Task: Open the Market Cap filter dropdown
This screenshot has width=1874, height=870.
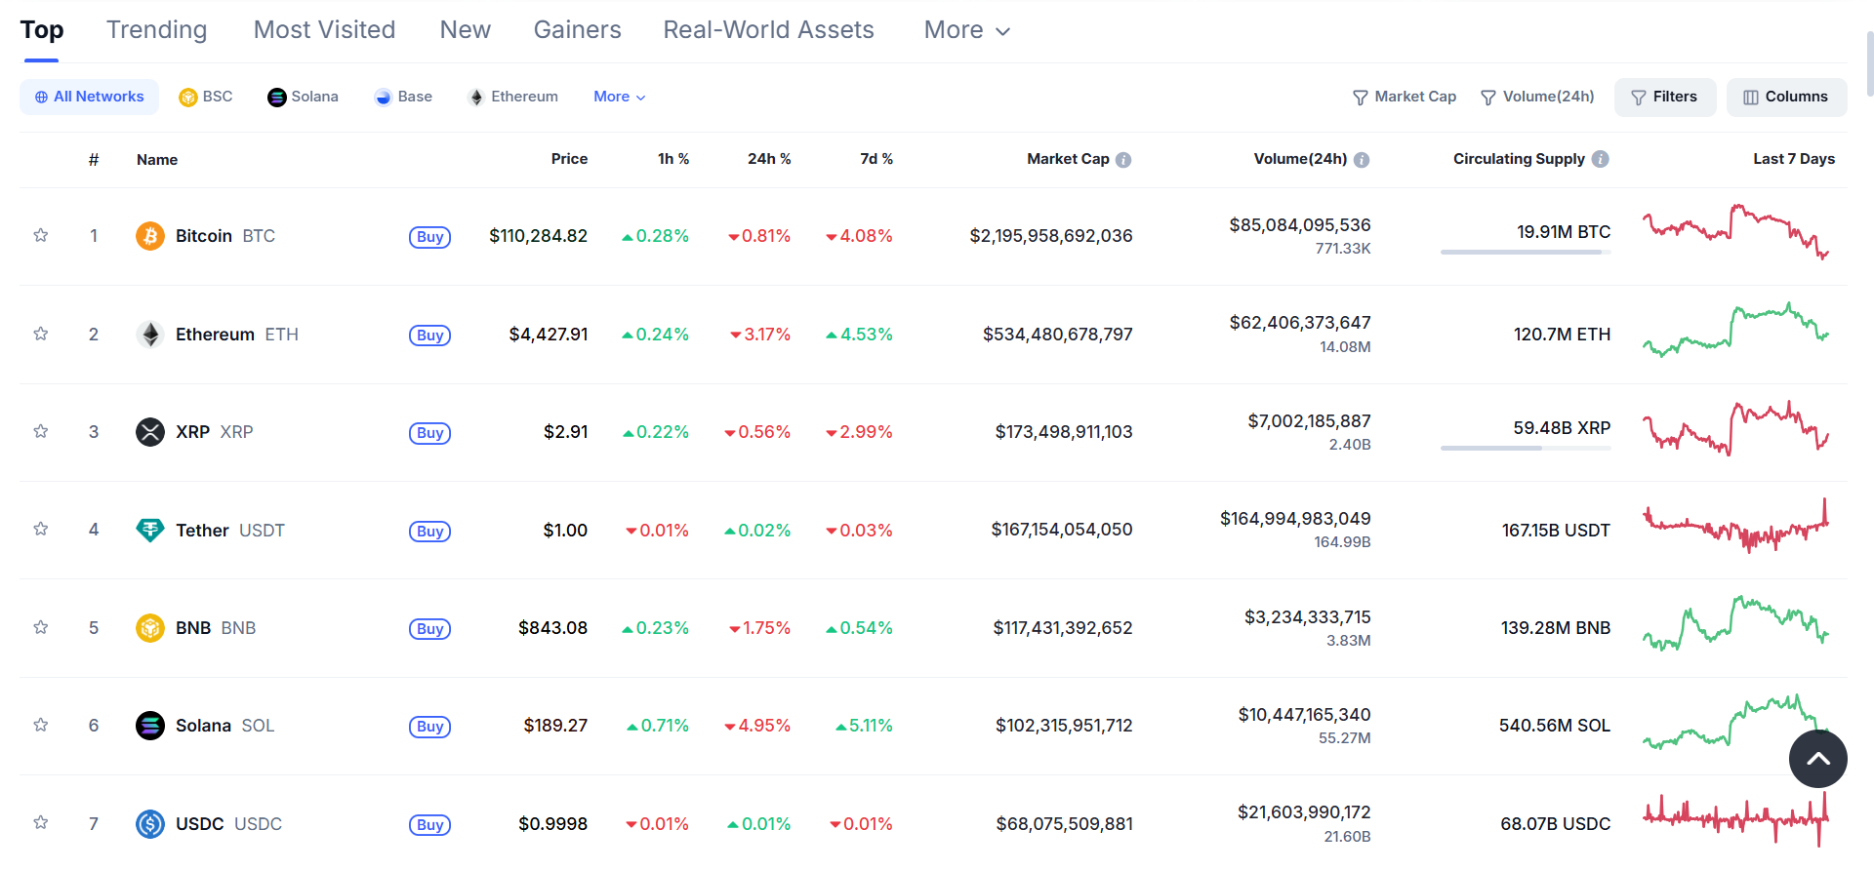Action: tap(1404, 97)
